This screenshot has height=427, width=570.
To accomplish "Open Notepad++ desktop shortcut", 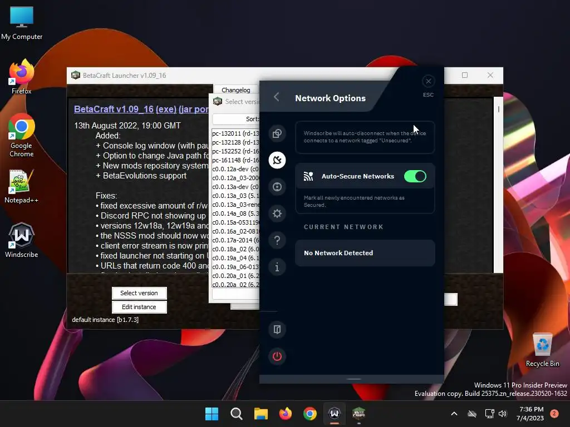I will 22,186.
